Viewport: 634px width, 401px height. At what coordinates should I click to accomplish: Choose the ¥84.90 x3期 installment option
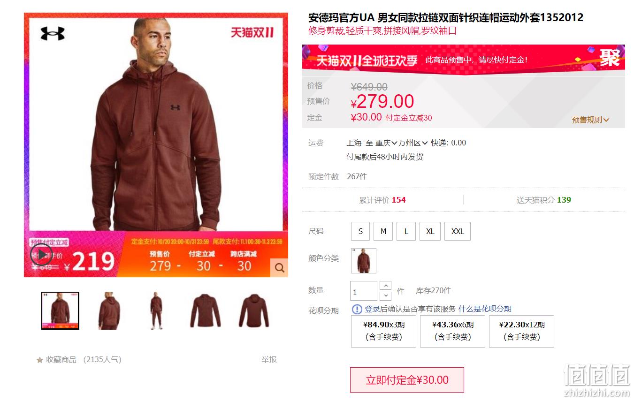point(383,331)
